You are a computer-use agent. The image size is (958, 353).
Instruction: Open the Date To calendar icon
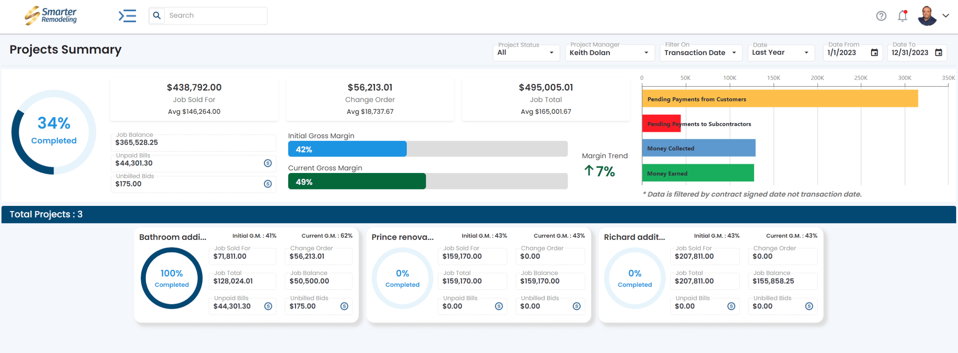coord(939,53)
